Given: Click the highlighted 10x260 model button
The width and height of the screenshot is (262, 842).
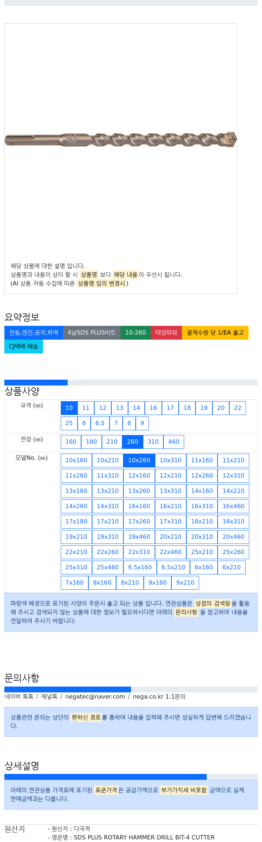Looking at the screenshot, I should (x=139, y=460).
